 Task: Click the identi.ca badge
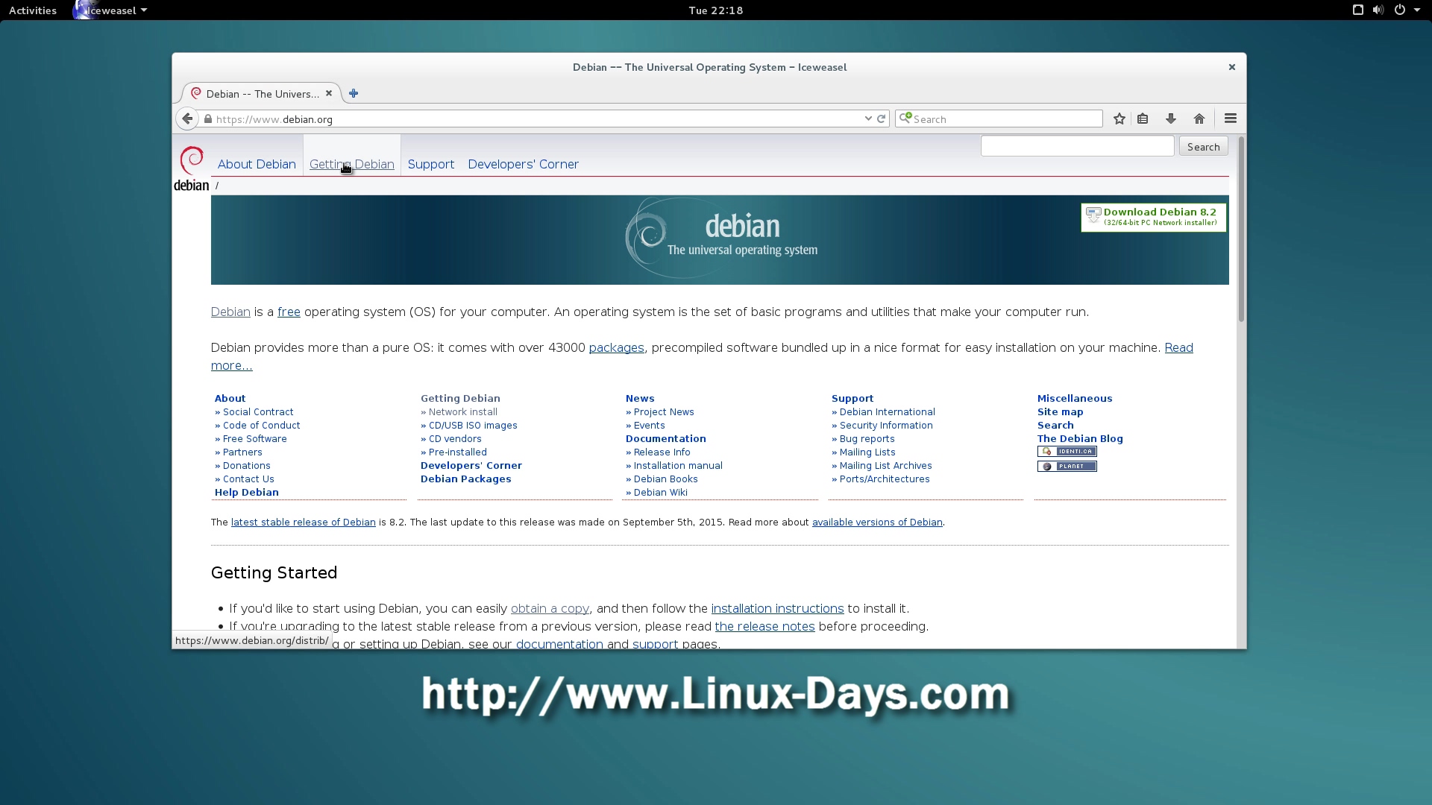tap(1067, 452)
